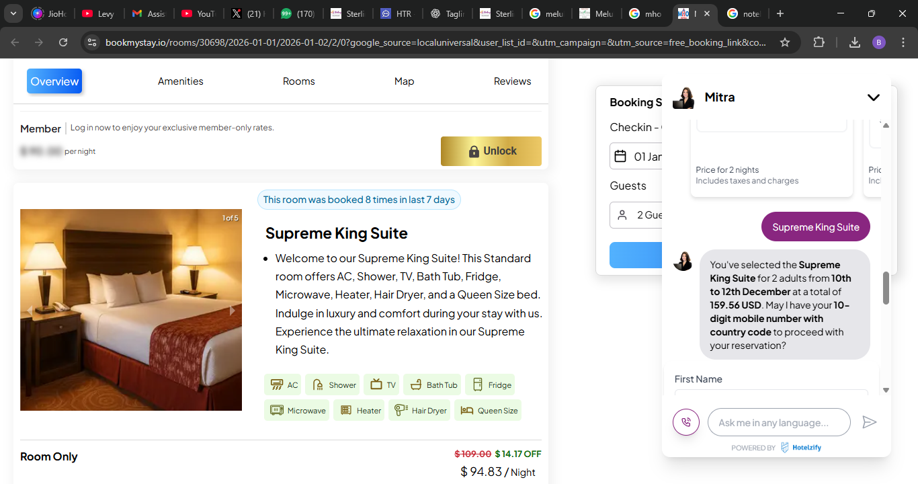Image resolution: width=918 pixels, height=484 pixels.
Task: Click the 'Log in now' member rates text
Action: point(172,128)
